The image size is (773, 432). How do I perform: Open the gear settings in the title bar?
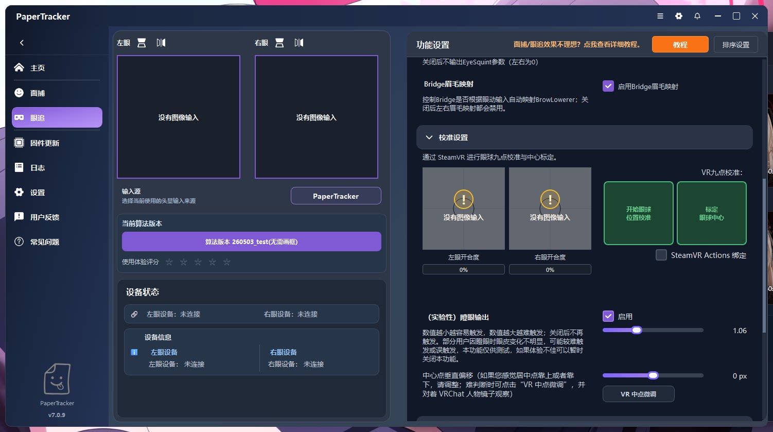(679, 16)
